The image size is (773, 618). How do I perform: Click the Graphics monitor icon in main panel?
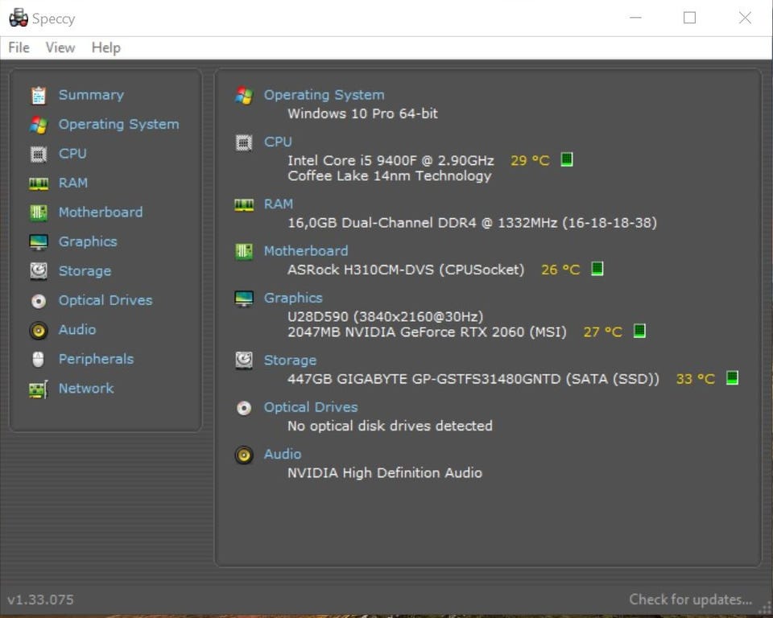(244, 299)
